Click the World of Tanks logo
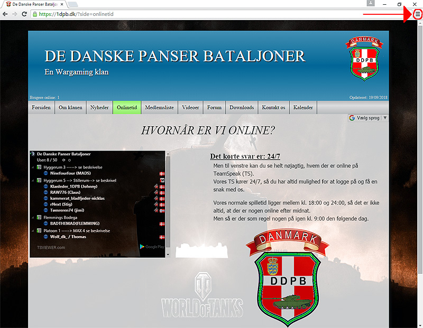The image size is (423, 328). tap(202, 297)
